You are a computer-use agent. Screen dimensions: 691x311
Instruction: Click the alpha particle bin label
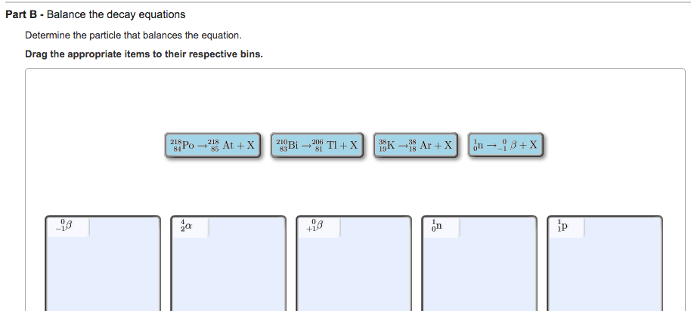pyautogui.click(x=190, y=226)
